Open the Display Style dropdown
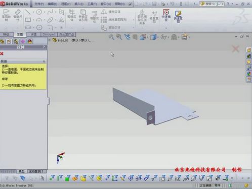The width and height of the screenshot is (252, 189). click(x=158, y=37)
